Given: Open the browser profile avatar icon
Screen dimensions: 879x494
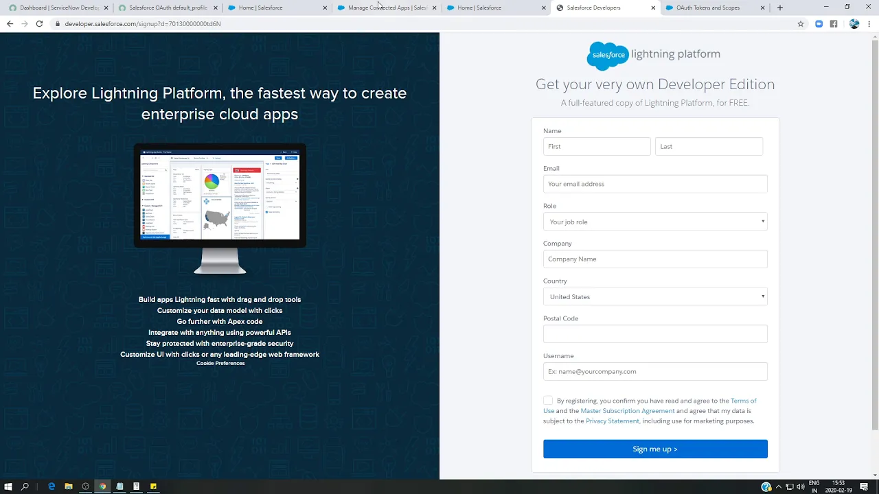Looking at the screenshot, I should coord(854,23).
